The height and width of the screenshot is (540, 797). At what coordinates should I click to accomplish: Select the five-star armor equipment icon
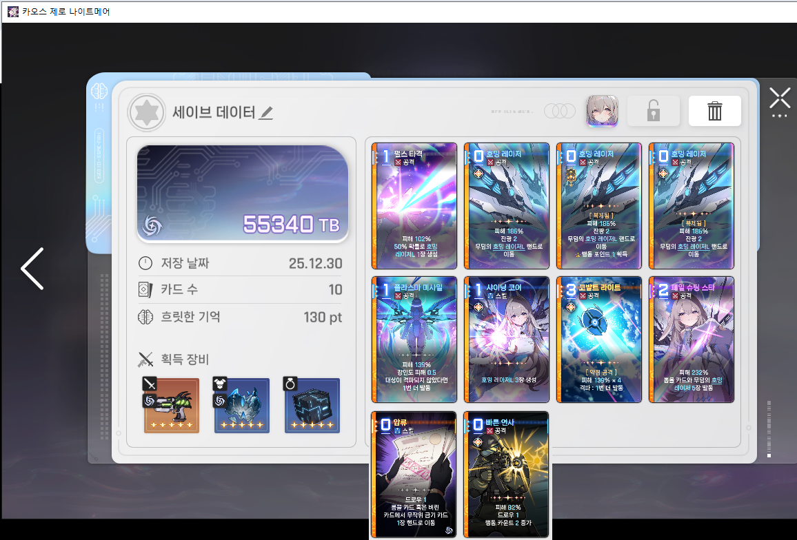242,406
